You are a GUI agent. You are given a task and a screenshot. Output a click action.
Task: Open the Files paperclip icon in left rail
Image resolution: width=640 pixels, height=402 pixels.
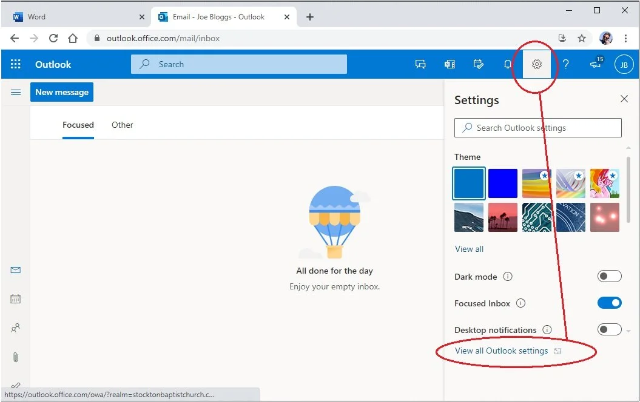click(x=16, y=357)
